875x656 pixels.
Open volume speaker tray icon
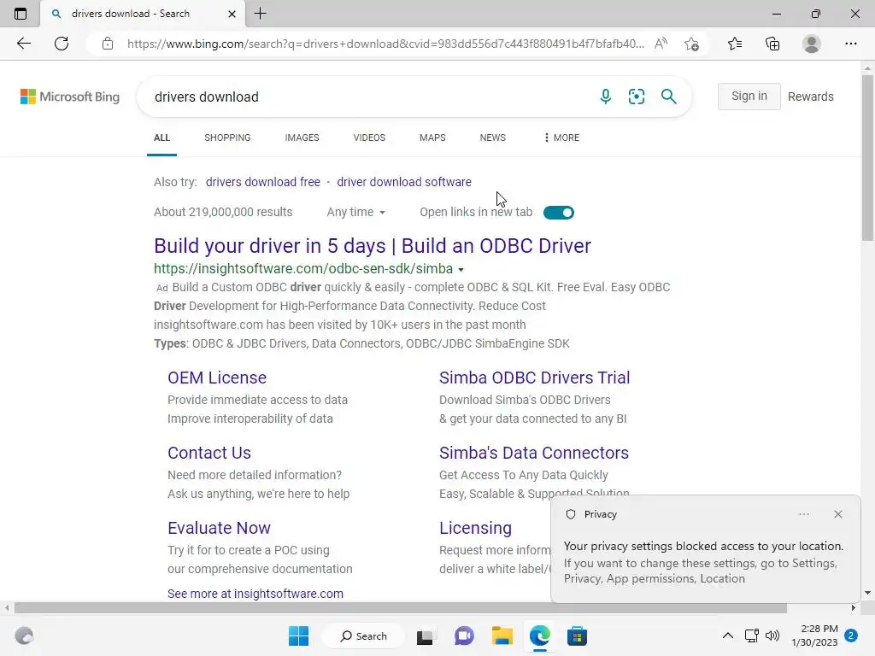772,635
